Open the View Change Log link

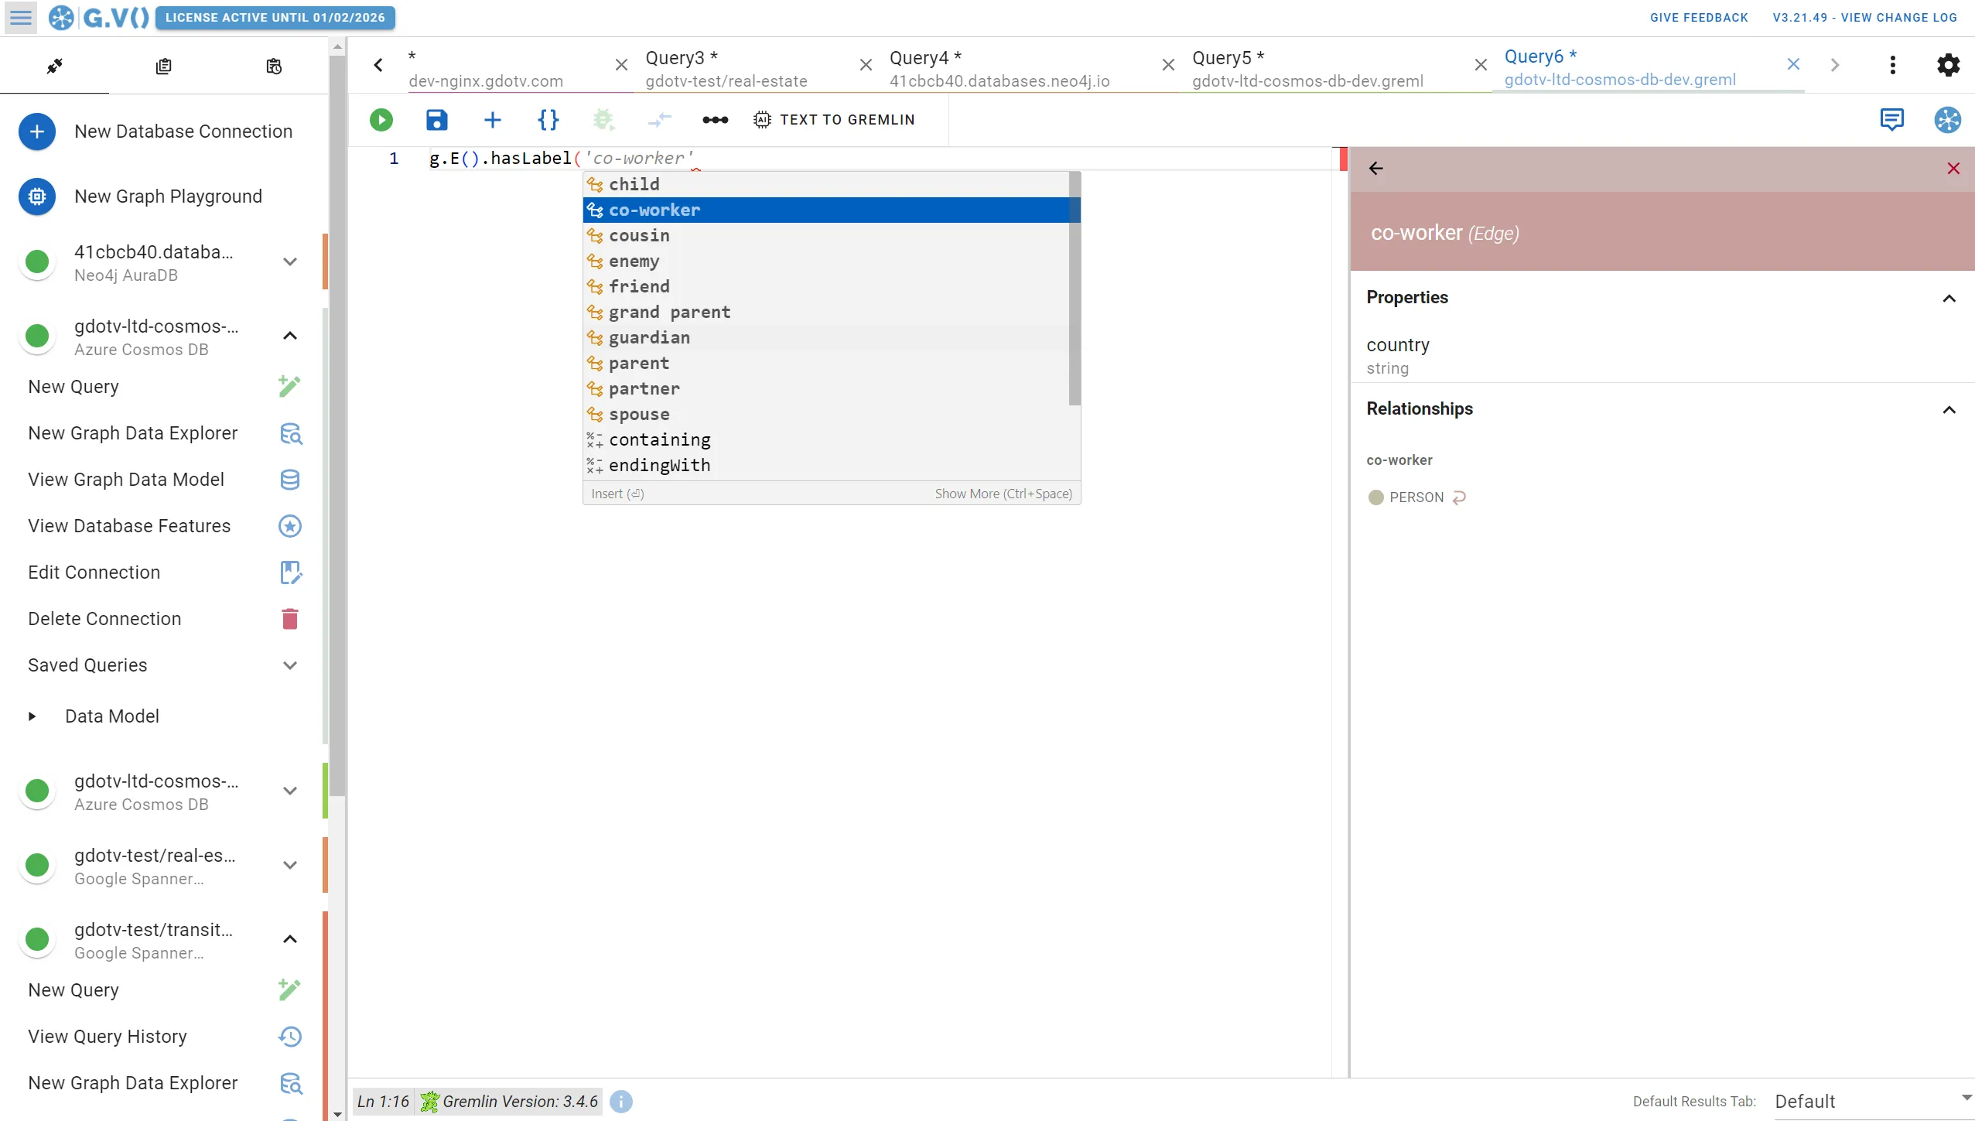(1864, 17)
